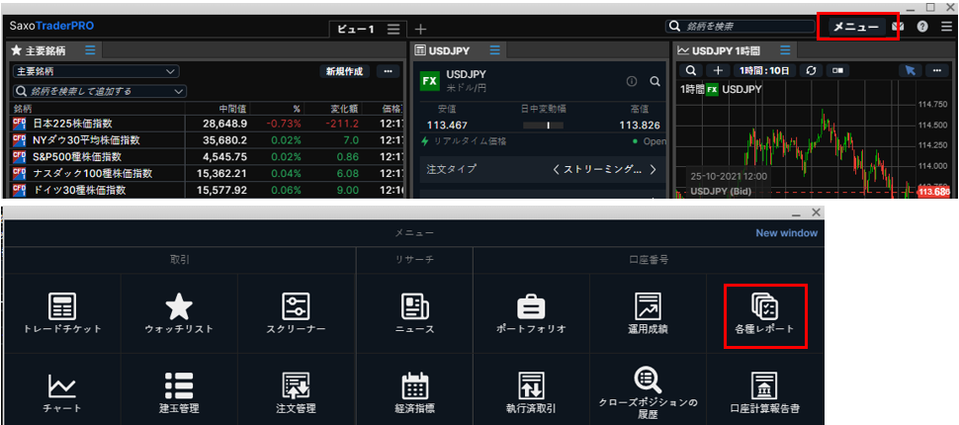The image size is (959, 425).
Task: Go to previous 注文タイプ with left chevron
Action: tap(556, 169)
